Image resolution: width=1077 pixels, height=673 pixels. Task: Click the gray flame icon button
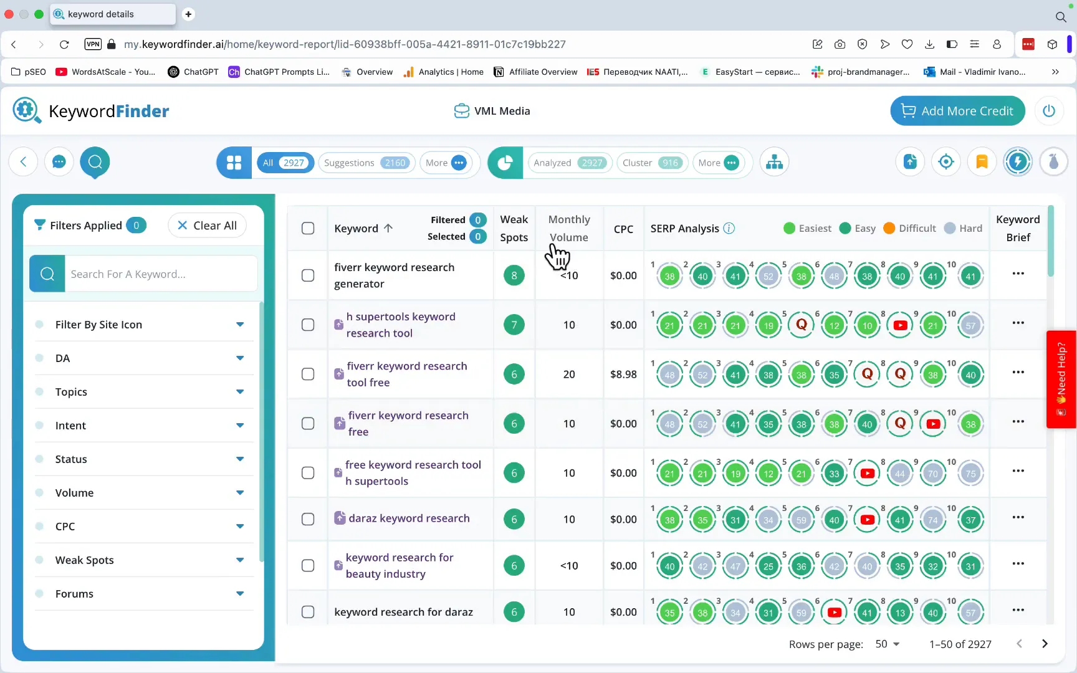pos(1054,162)
